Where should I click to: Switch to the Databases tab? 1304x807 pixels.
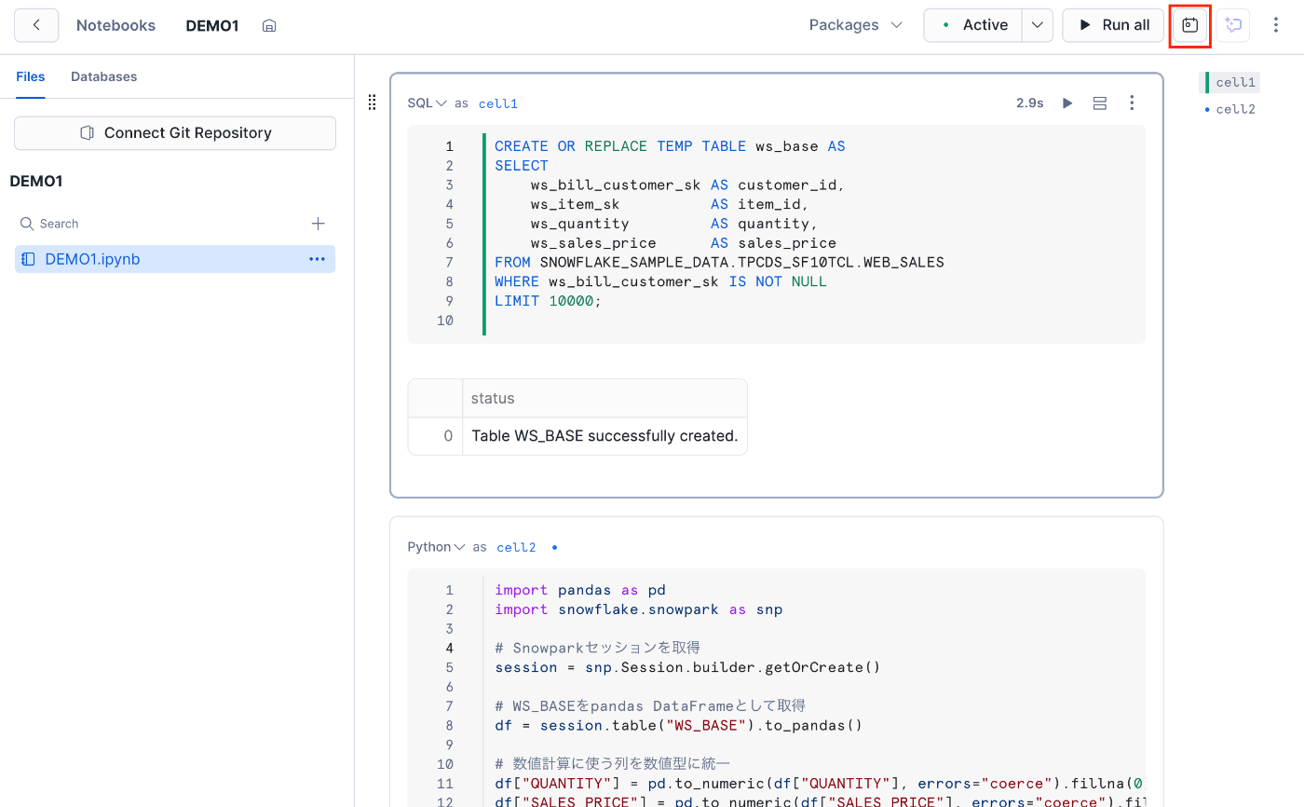tap(103, 76)
